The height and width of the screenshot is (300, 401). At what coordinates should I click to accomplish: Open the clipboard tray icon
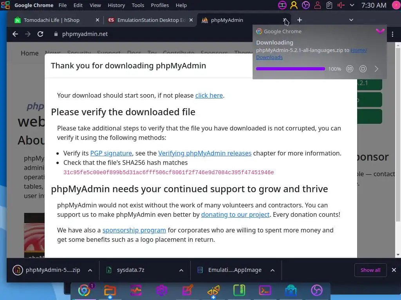pos(329,5)
